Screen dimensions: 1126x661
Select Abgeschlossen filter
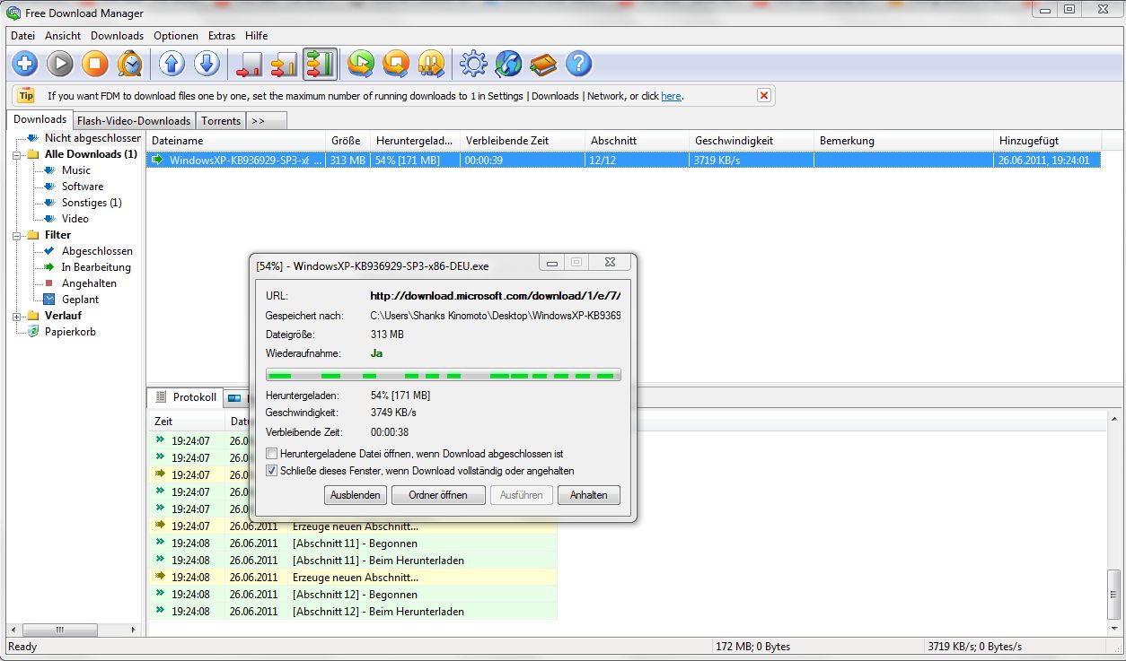[97, 251]
